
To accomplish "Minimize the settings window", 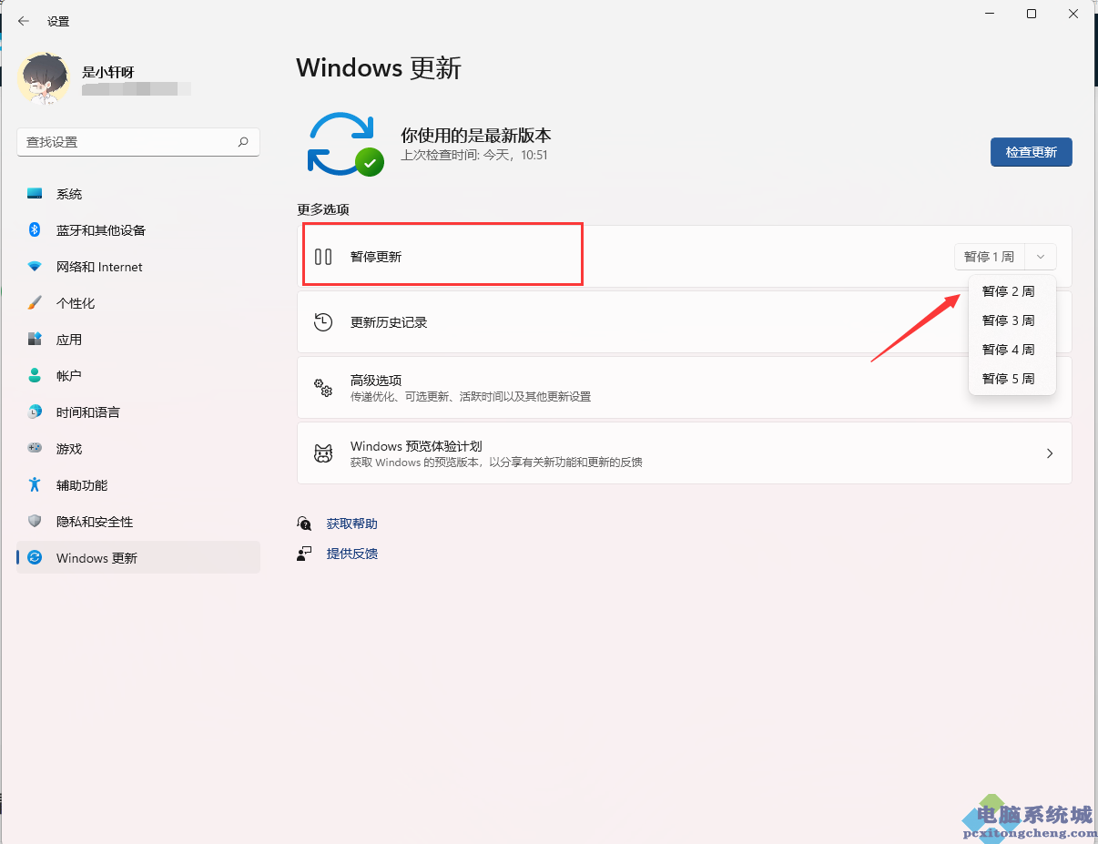I will pyautogui.click(x=989, y=14).
